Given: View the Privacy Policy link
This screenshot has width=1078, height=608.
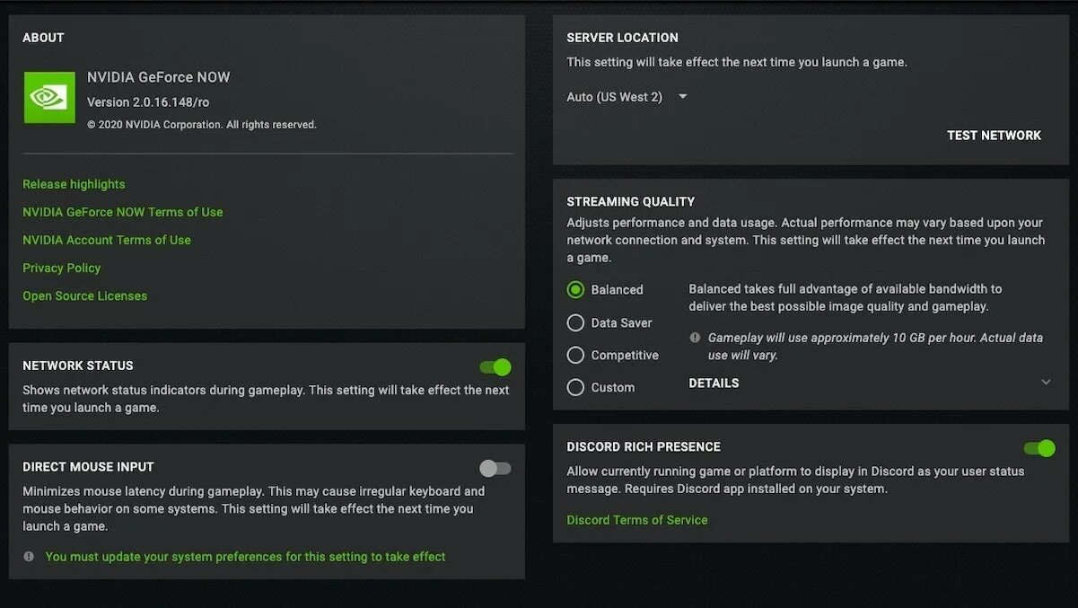Looking at the screenshot, I should point(61,268).
